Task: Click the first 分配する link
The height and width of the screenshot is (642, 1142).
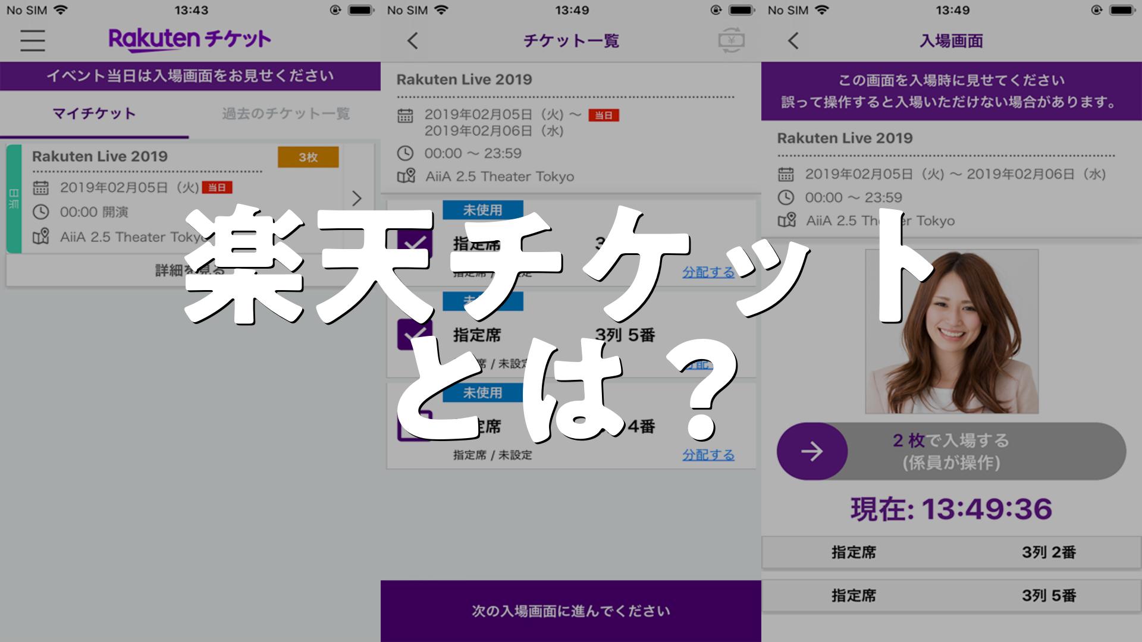Action: (708, 272)
